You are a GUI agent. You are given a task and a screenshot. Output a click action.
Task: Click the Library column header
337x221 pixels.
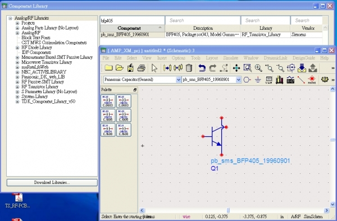tap(266, 28)
